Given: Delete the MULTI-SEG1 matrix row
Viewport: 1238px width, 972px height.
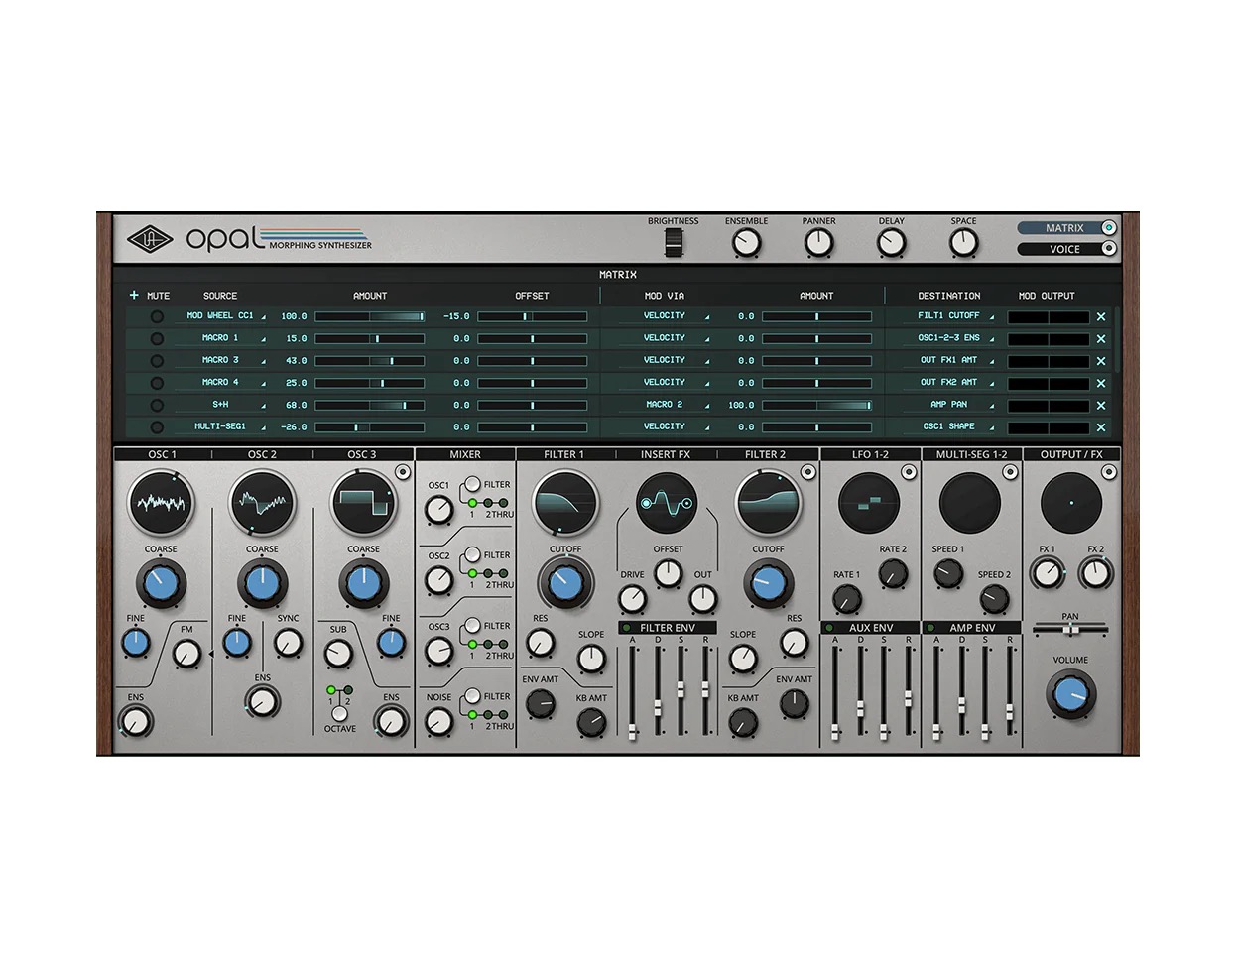Looking at the screenshot, I should pos(1100,427).
